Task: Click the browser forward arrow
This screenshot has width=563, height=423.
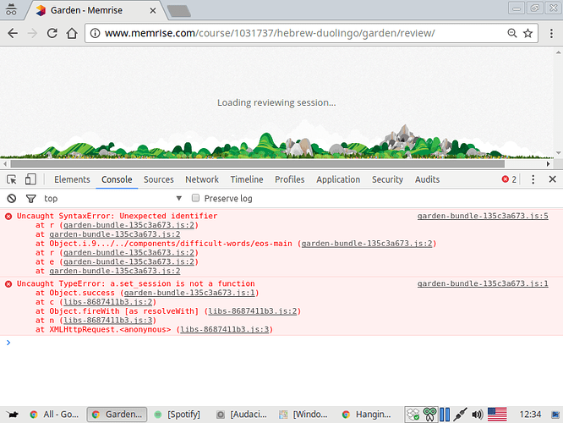Action: click(32, 34)
